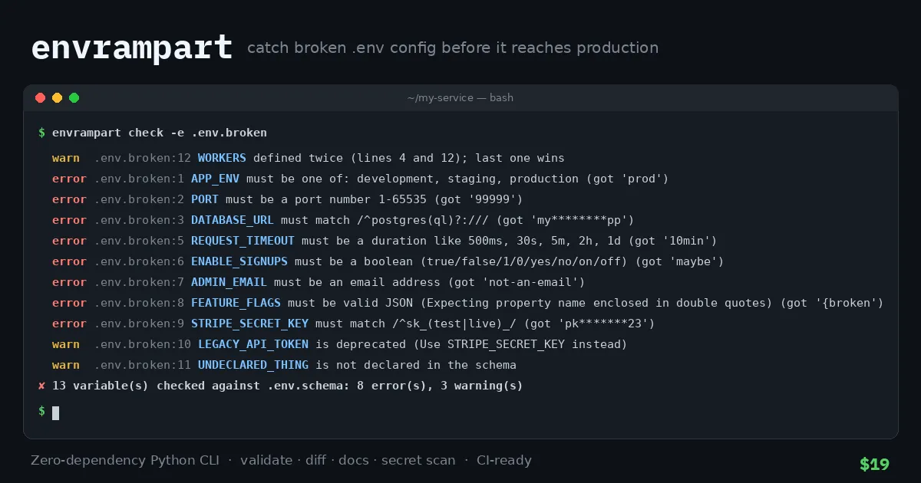Click the text "(got '99999')"
The height and width of the screenshot is (483, 921).
coord(478,199)
